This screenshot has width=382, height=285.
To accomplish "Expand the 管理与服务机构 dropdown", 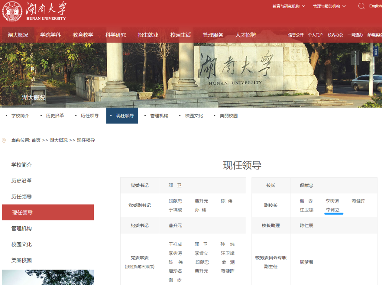I will [329, 6].
